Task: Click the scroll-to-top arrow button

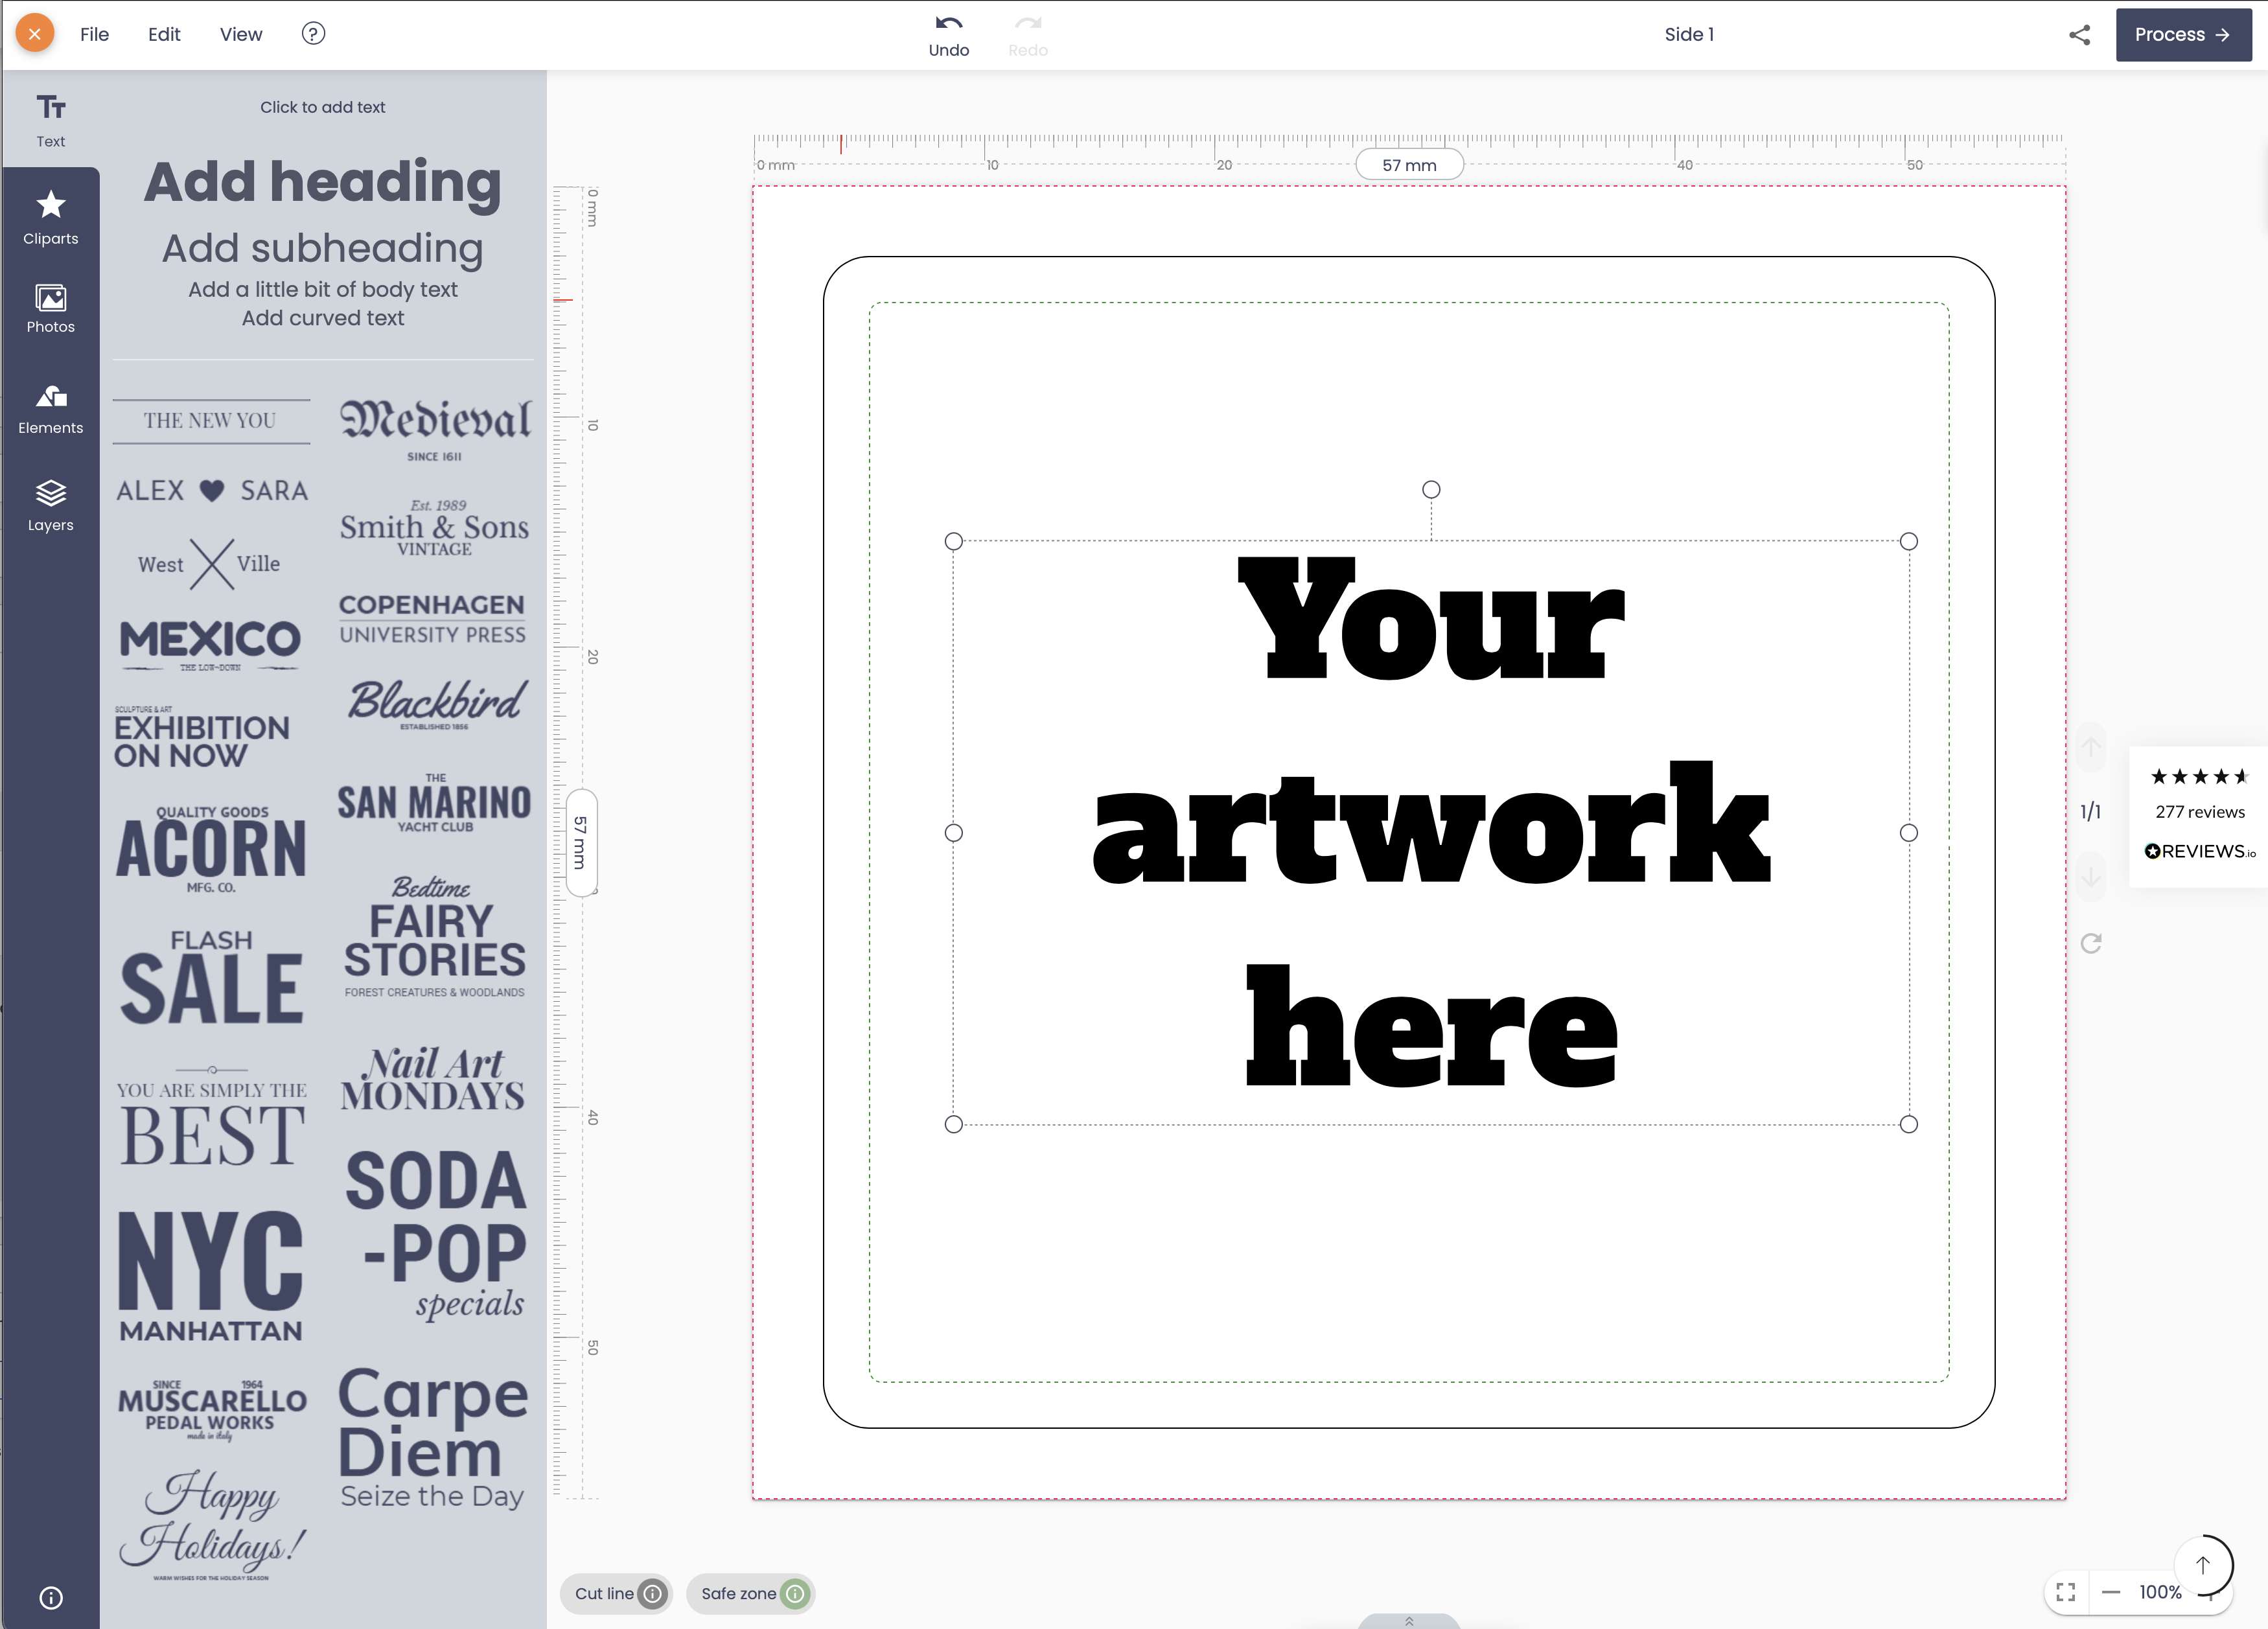Action: pyautogui.click(x=2202, y=1565)
